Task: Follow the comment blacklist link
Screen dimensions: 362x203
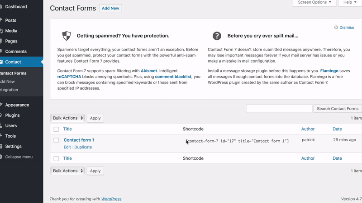Action: pos(173,76)
